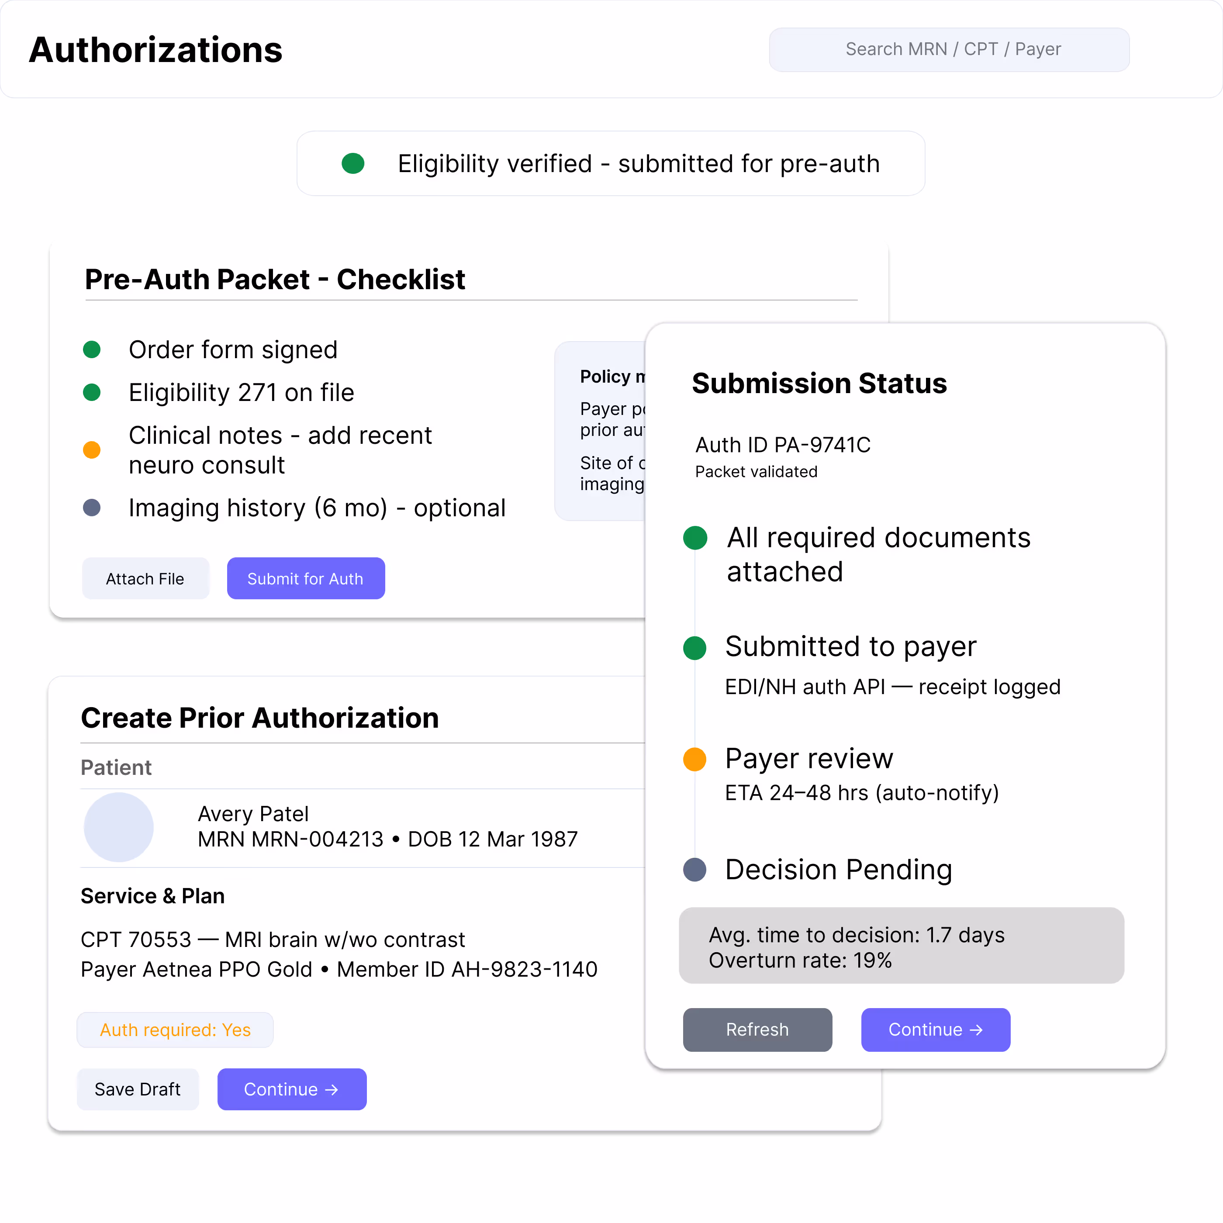
Task: Continue from Create Prior Authorization card
Action: 292,1089
